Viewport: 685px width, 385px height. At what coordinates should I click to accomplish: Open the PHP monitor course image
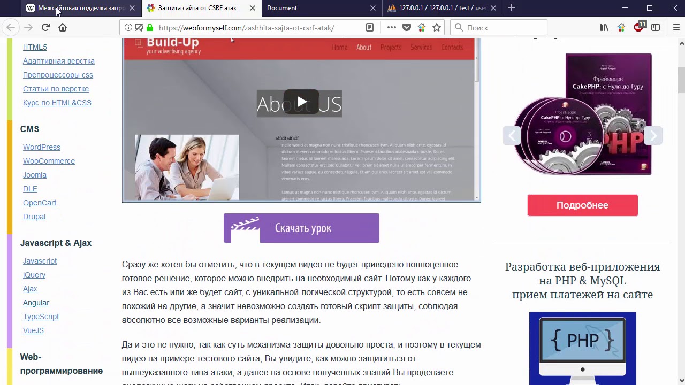coord(582,348)
